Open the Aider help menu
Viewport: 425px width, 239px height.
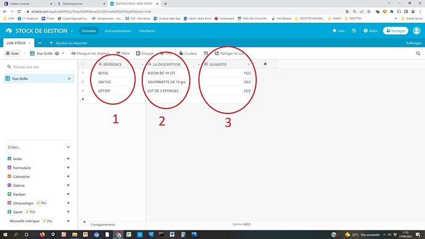(371, 31)
